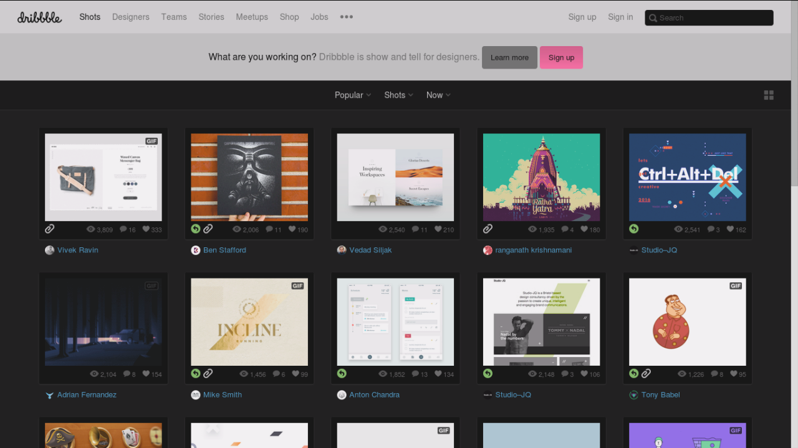This screenshot has width=798, height=448.
Task: Click the pink Sign up button
Action: click(561, 57)
